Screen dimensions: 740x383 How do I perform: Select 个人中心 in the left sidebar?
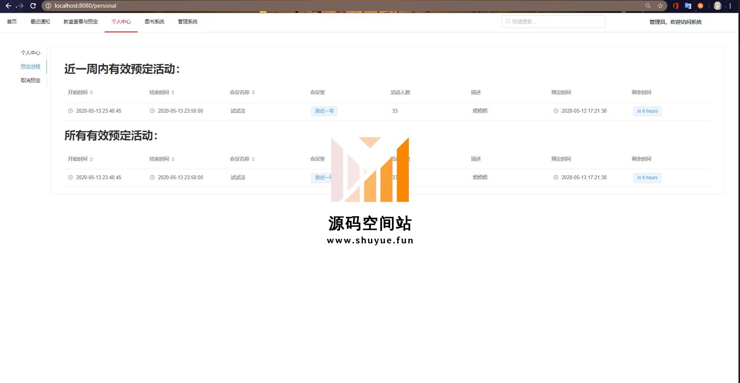point(30,53)
